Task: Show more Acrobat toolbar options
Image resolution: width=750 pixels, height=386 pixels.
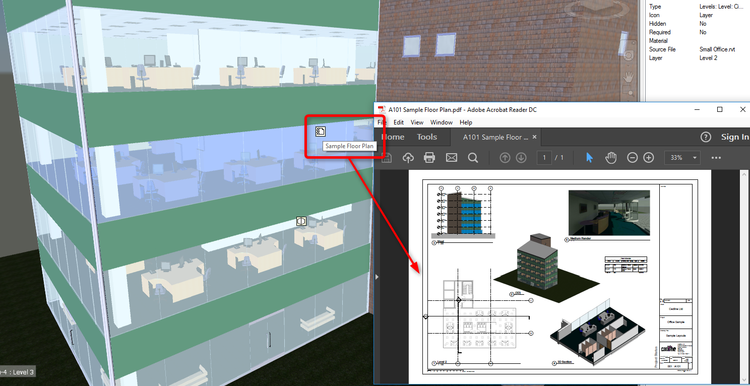Action: click(x=716, y=158)
